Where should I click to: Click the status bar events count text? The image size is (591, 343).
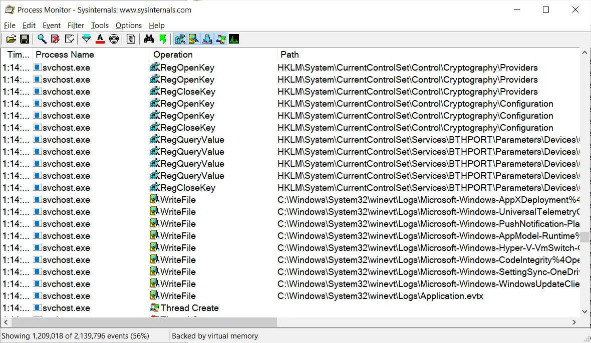pos(76,336)
